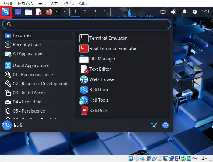Click the Kali dragon menu launcher icon
Image resolution: width=213 pixels, height=162 pixels.
5,12
